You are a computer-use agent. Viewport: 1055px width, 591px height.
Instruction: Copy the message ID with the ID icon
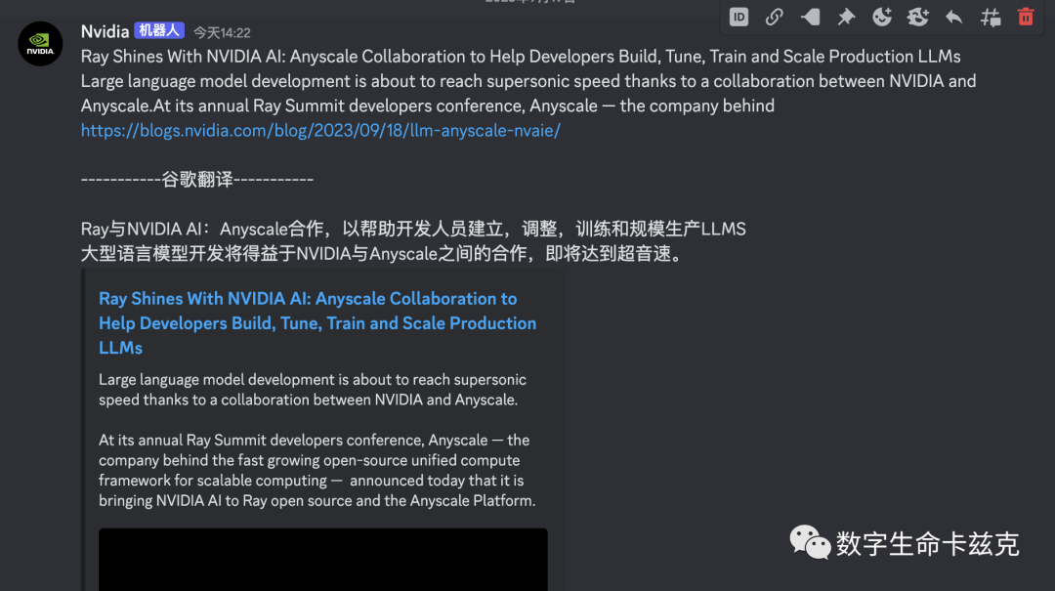[738, 17]
